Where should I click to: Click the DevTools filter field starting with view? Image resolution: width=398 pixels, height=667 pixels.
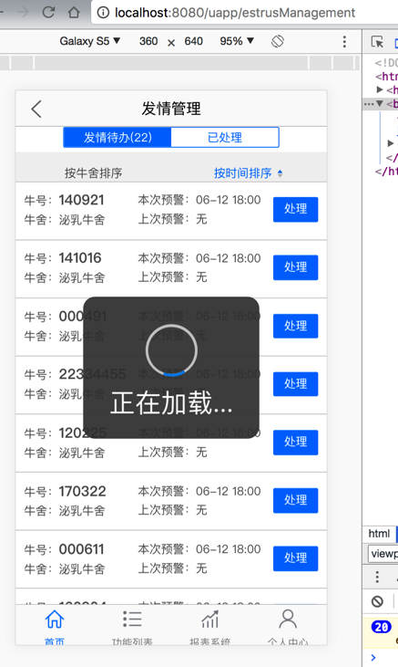pyautogui.click(x=383, y=554)
